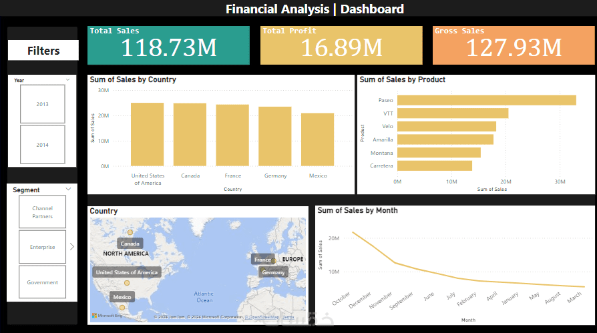Select the 2014 year slicer tile
The width and height of the screenshot is (597, 333).
coord(42,145)
